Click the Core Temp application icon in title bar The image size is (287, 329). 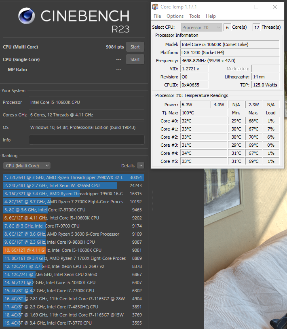[x=155, y=7]
